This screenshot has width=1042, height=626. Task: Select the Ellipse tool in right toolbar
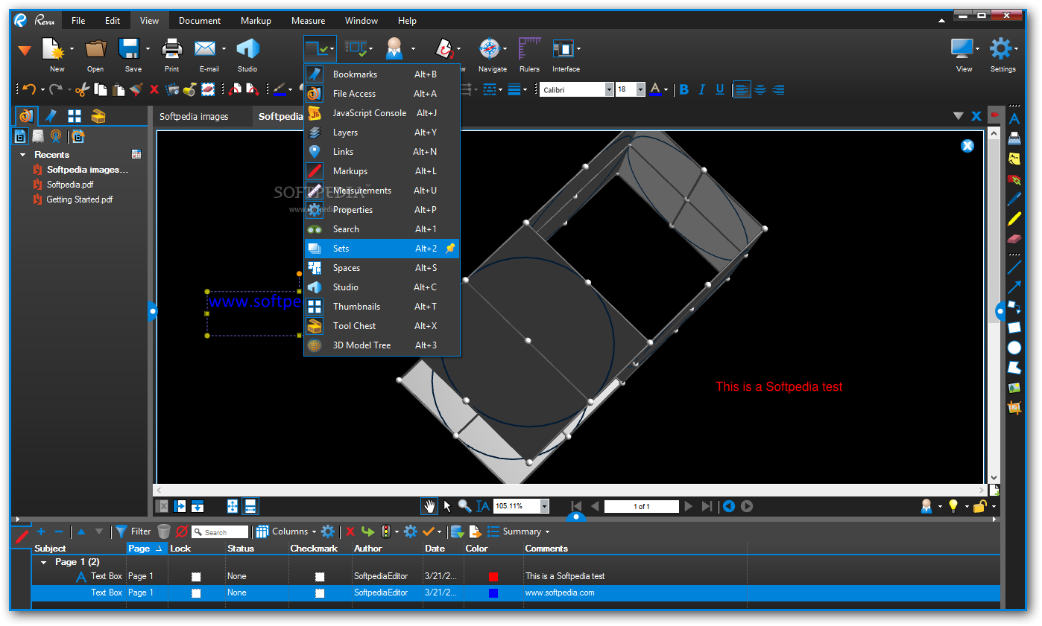[x=1014, y=348]
